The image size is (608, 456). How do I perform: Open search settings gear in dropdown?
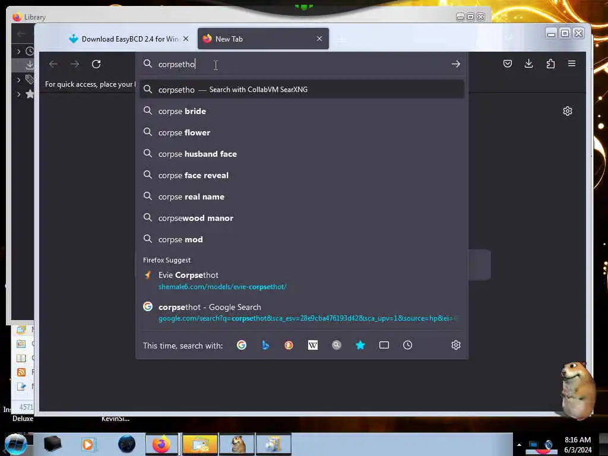pos(455,345)
